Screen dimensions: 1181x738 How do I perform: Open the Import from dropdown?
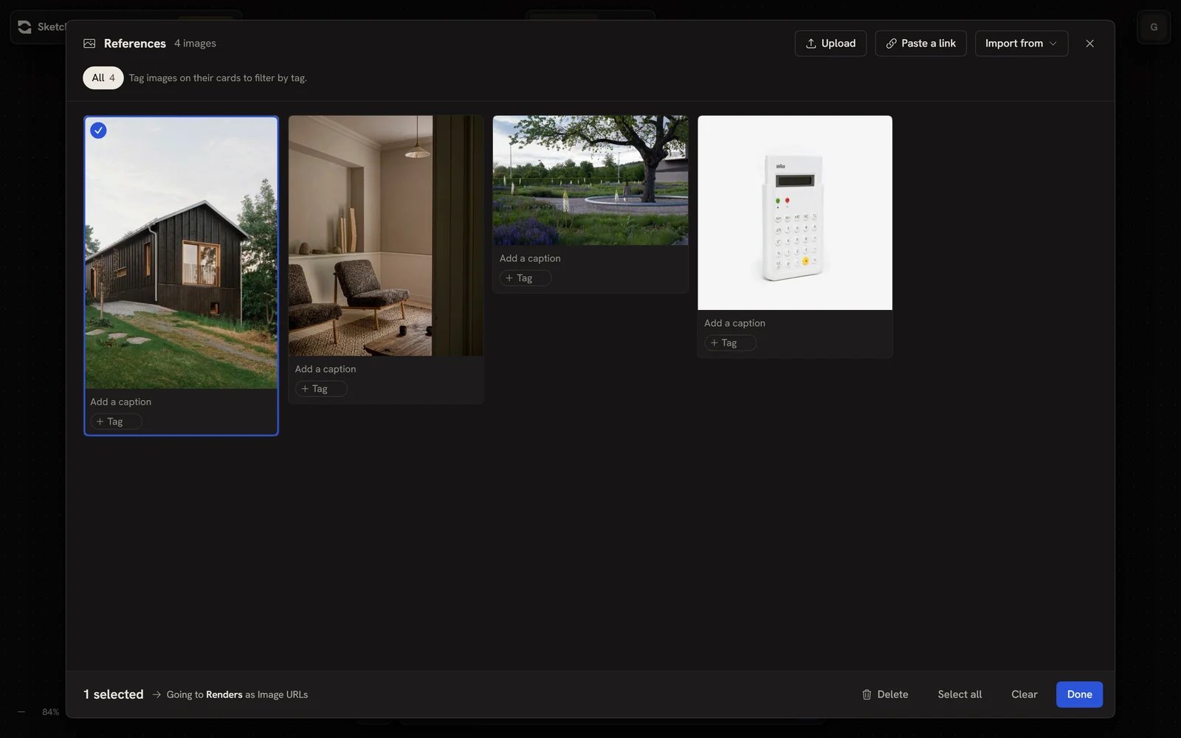click(x=1021, y=44)
